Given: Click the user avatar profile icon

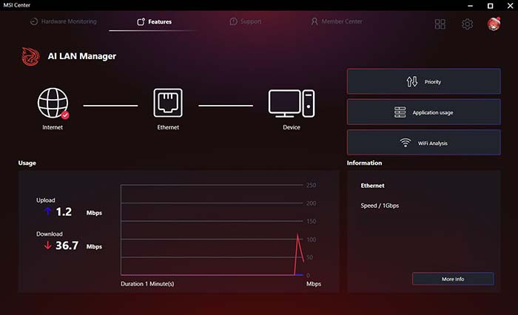Looking at the screenshot, I should [494, 24].
